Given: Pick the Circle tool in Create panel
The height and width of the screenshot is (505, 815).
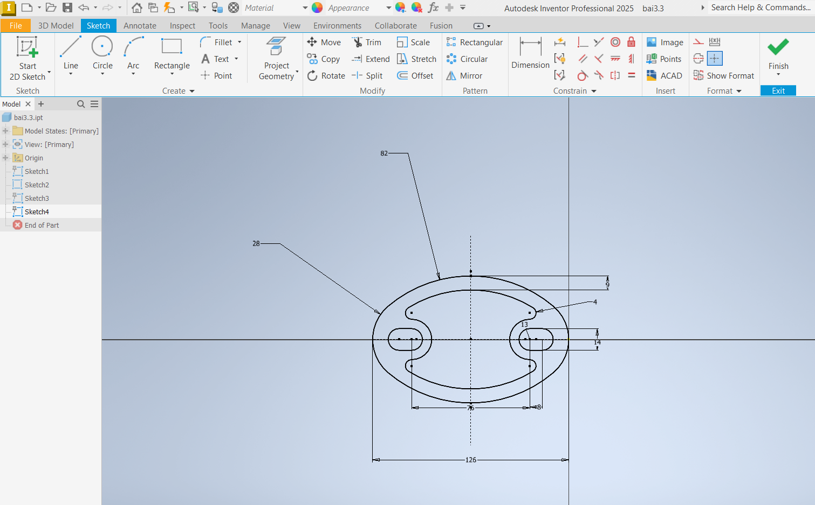Looking at the screenshot, I should (x=102, y=54).
